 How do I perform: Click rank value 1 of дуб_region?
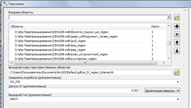[x=152, y=41]
